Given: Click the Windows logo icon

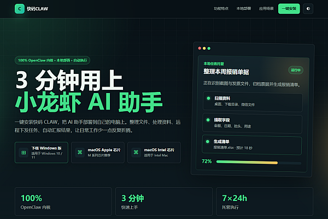Looking at the screenshot, I should (24, 153).
